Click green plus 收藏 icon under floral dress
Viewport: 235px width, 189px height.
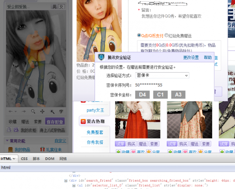coord(170,151)
